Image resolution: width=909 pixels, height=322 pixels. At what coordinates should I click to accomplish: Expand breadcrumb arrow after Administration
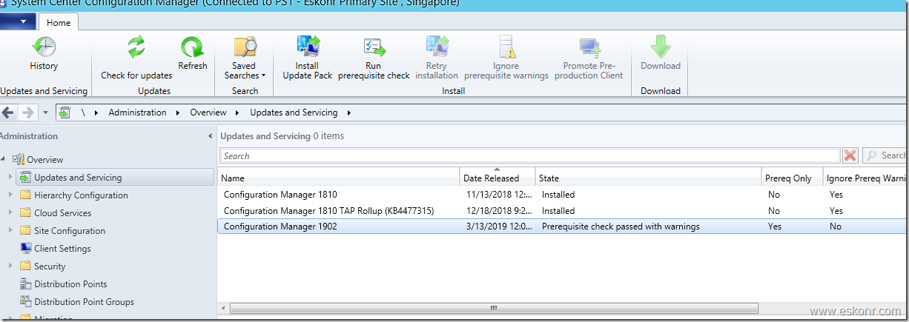pos(177,113)
